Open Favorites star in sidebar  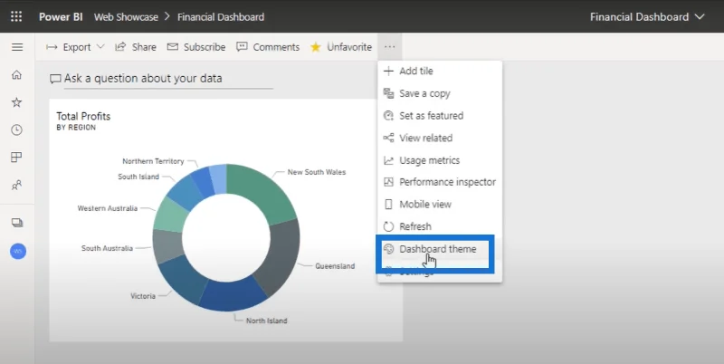tap(16, 102)
